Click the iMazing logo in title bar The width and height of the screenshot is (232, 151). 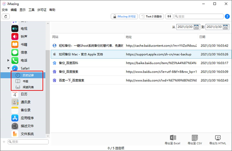pyautogui.click(x=4, y=4)
